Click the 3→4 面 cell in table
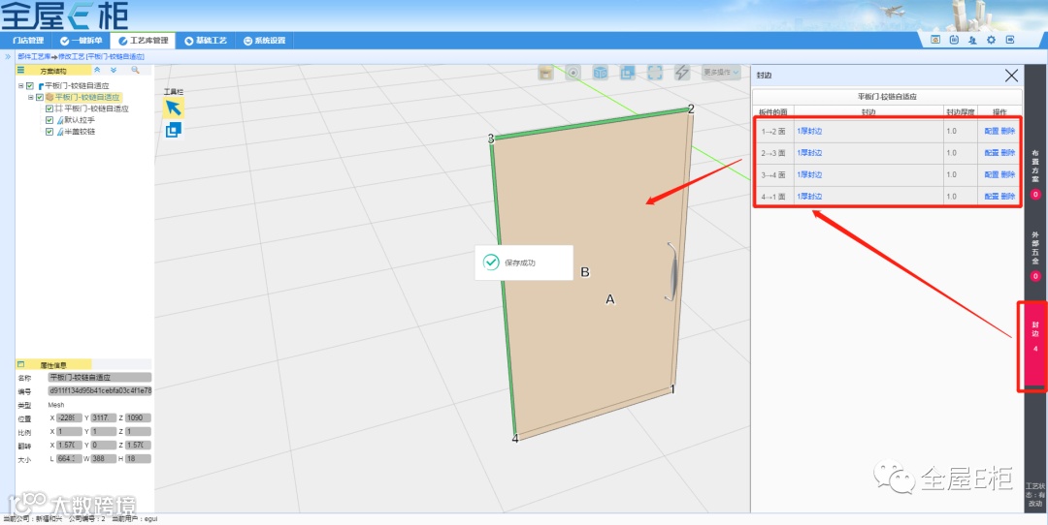 click(773, 174)
